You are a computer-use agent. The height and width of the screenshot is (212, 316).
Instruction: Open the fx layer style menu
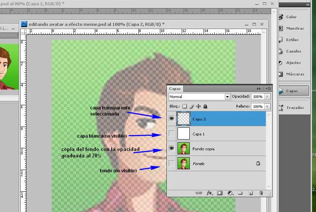click(x=209, y=193)
